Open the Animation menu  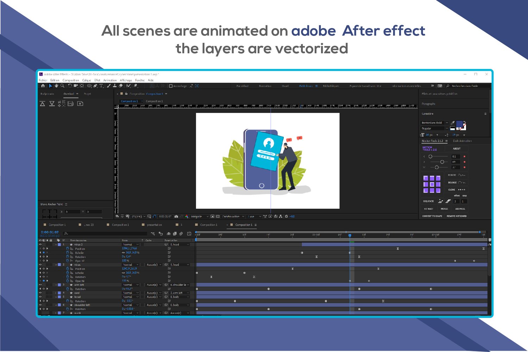110,80
